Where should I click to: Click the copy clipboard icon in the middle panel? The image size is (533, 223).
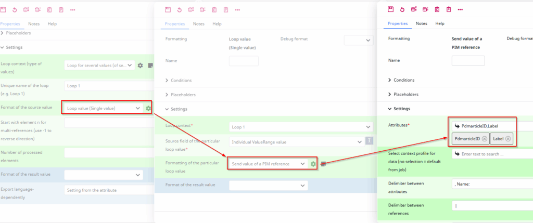point(214,9)
